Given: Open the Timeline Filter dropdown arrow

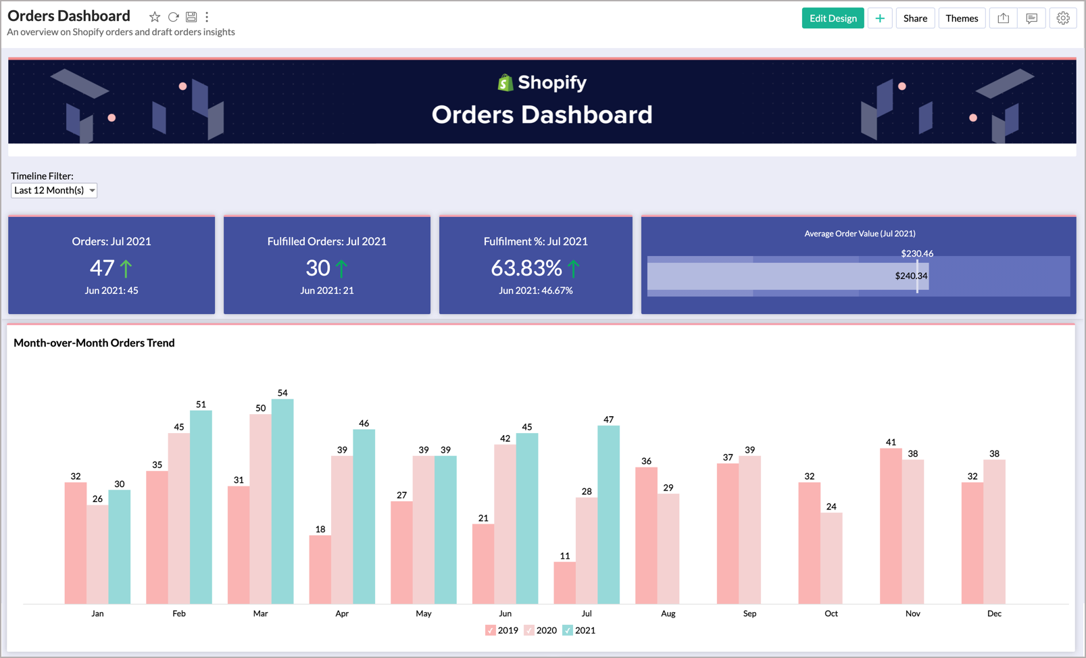Looking at the screenshot, I should (91, 190).
